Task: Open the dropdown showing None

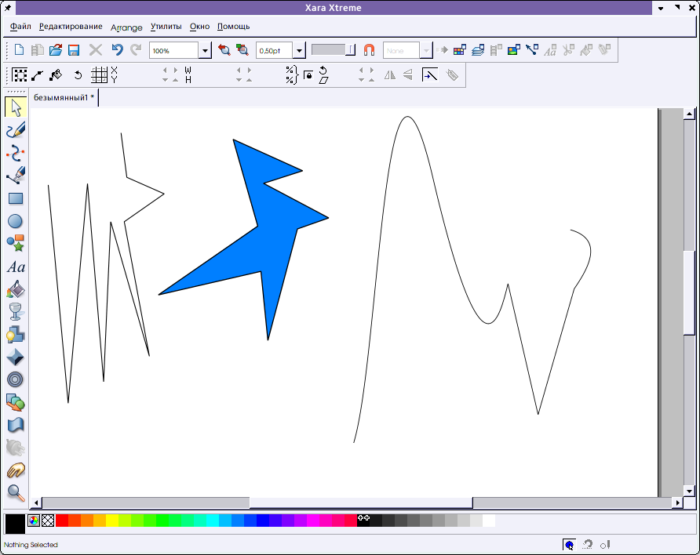Action: tap(426, 51)
